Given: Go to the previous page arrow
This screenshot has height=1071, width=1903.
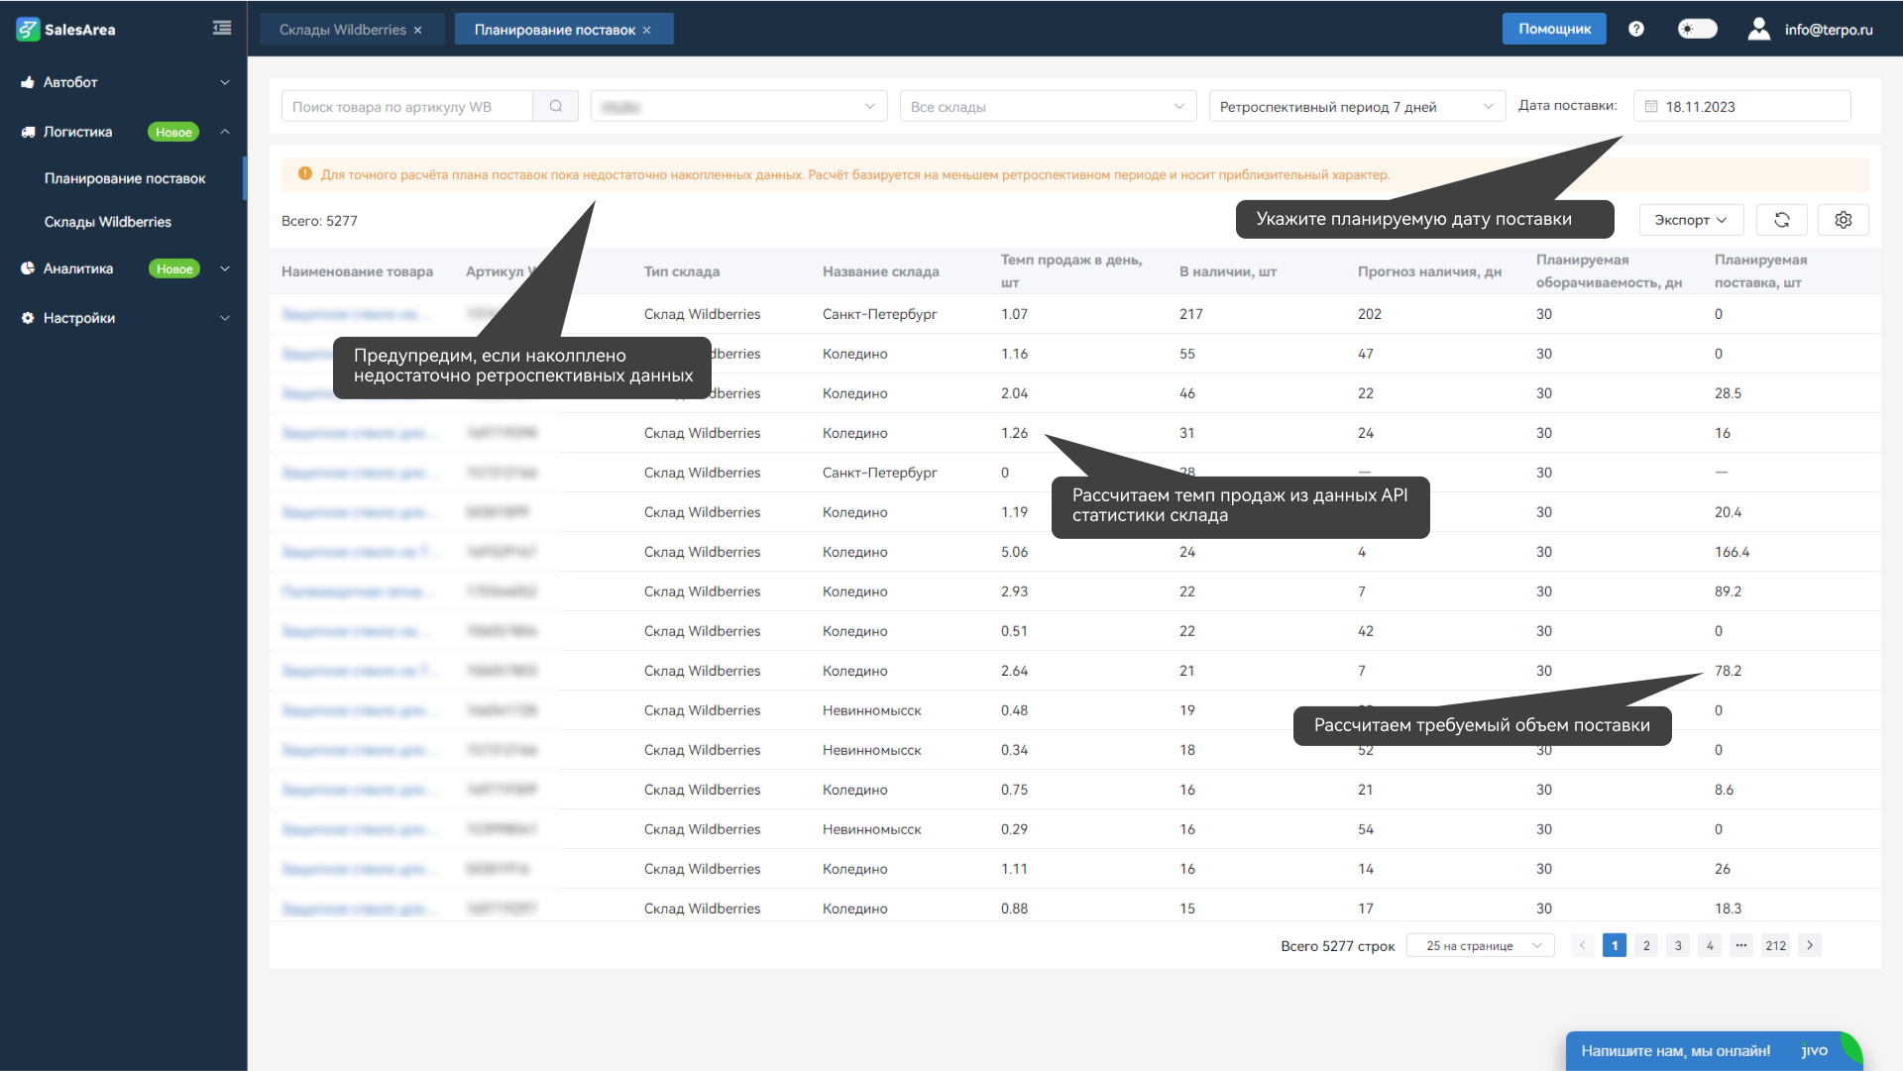Looking at the screenshot, I should point(1583,945).
